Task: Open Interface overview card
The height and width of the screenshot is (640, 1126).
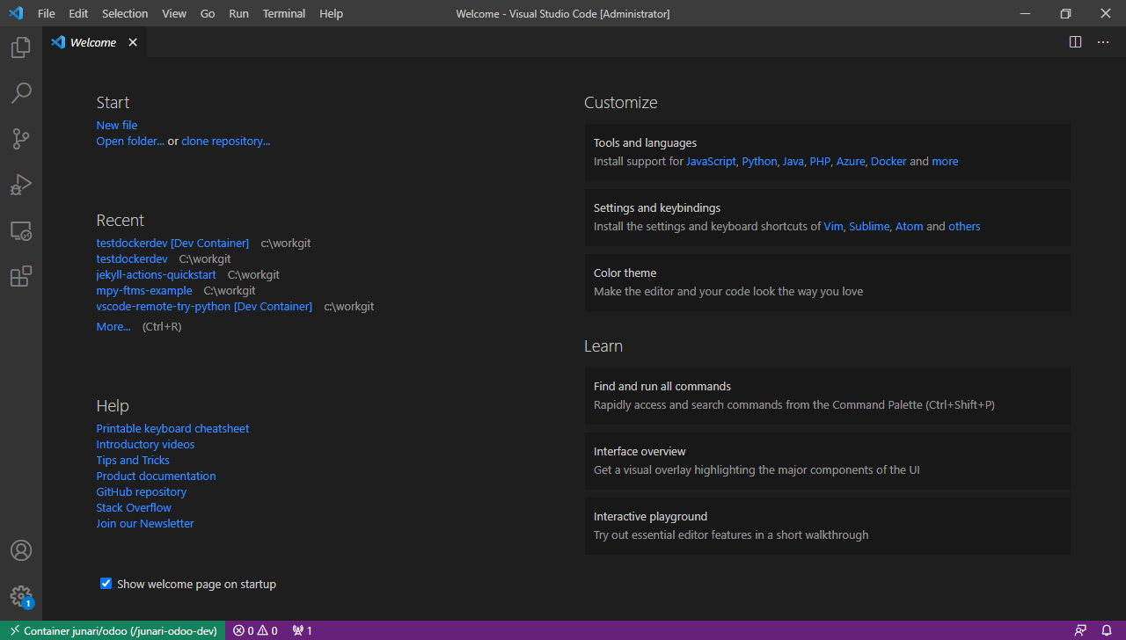Action: point(828,461)
